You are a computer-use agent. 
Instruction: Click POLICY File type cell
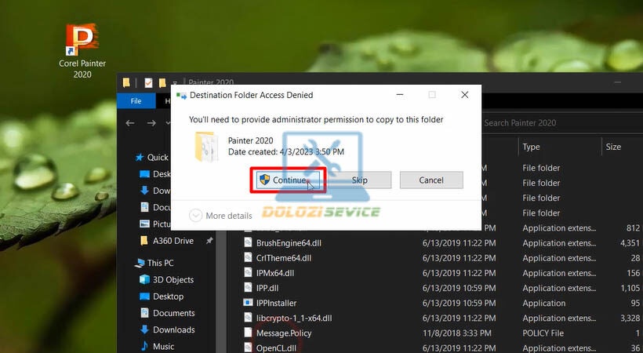[x=543, y=333]
